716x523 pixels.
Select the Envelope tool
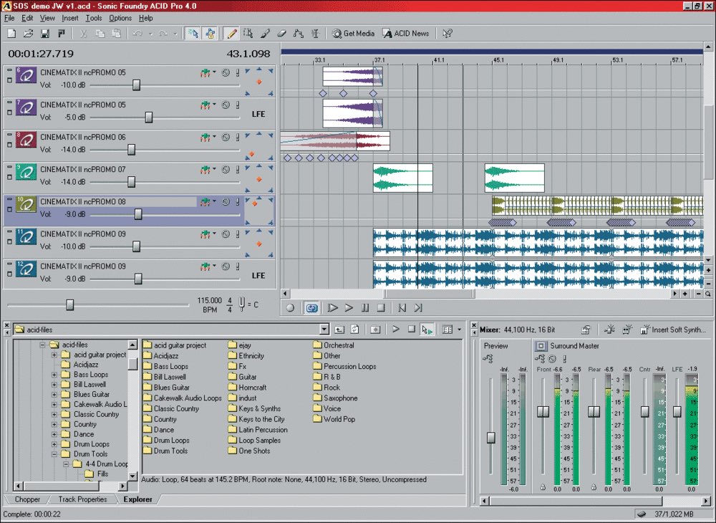pos(299,33)
